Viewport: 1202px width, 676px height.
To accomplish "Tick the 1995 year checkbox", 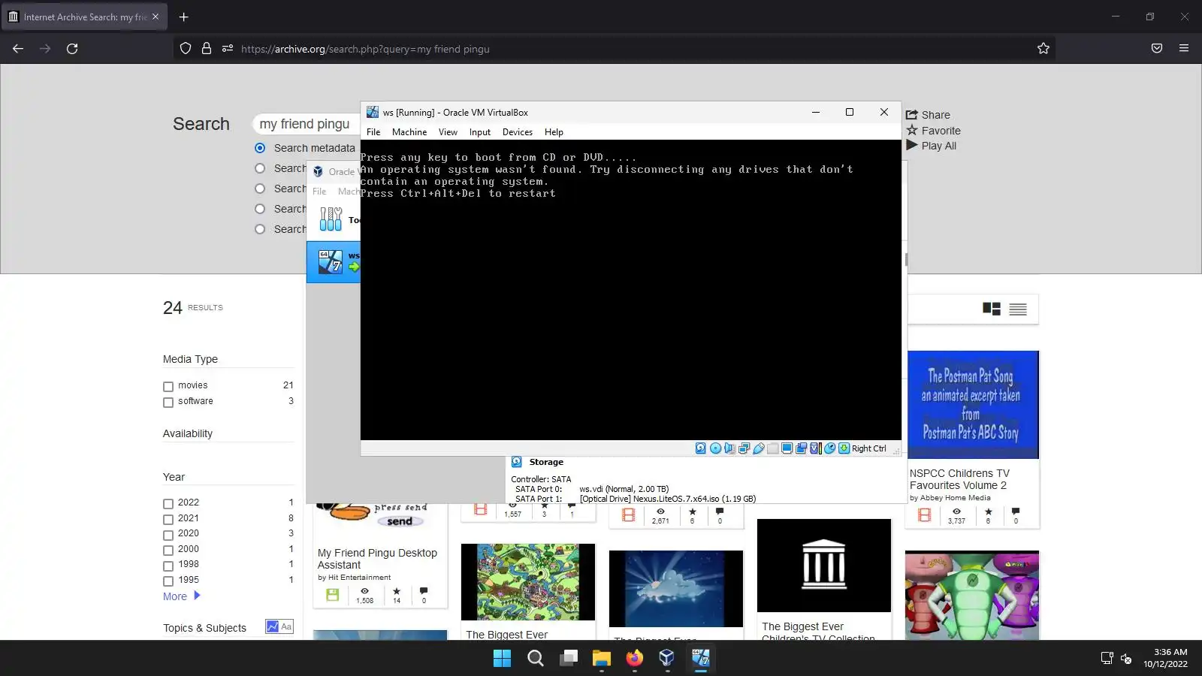I will point(168,581).
